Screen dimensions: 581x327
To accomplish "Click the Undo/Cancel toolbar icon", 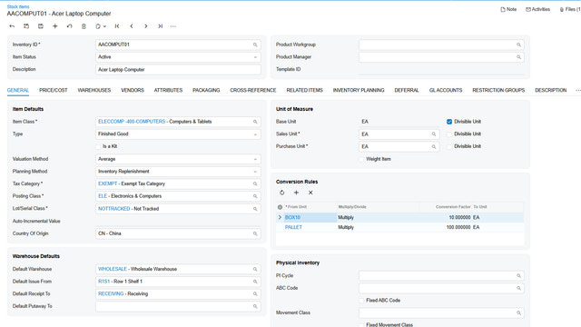I will coord(69,26).
